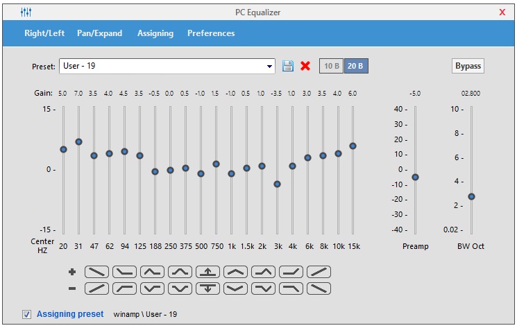The image size is (517, 328).
Task: Open the Preset dropdown arrow
Action: click(x=270, y=67)
